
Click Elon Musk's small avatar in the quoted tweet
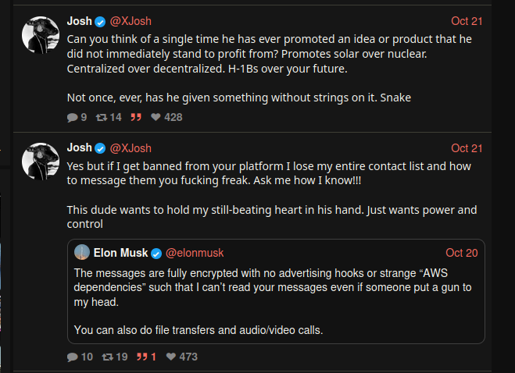81,253
